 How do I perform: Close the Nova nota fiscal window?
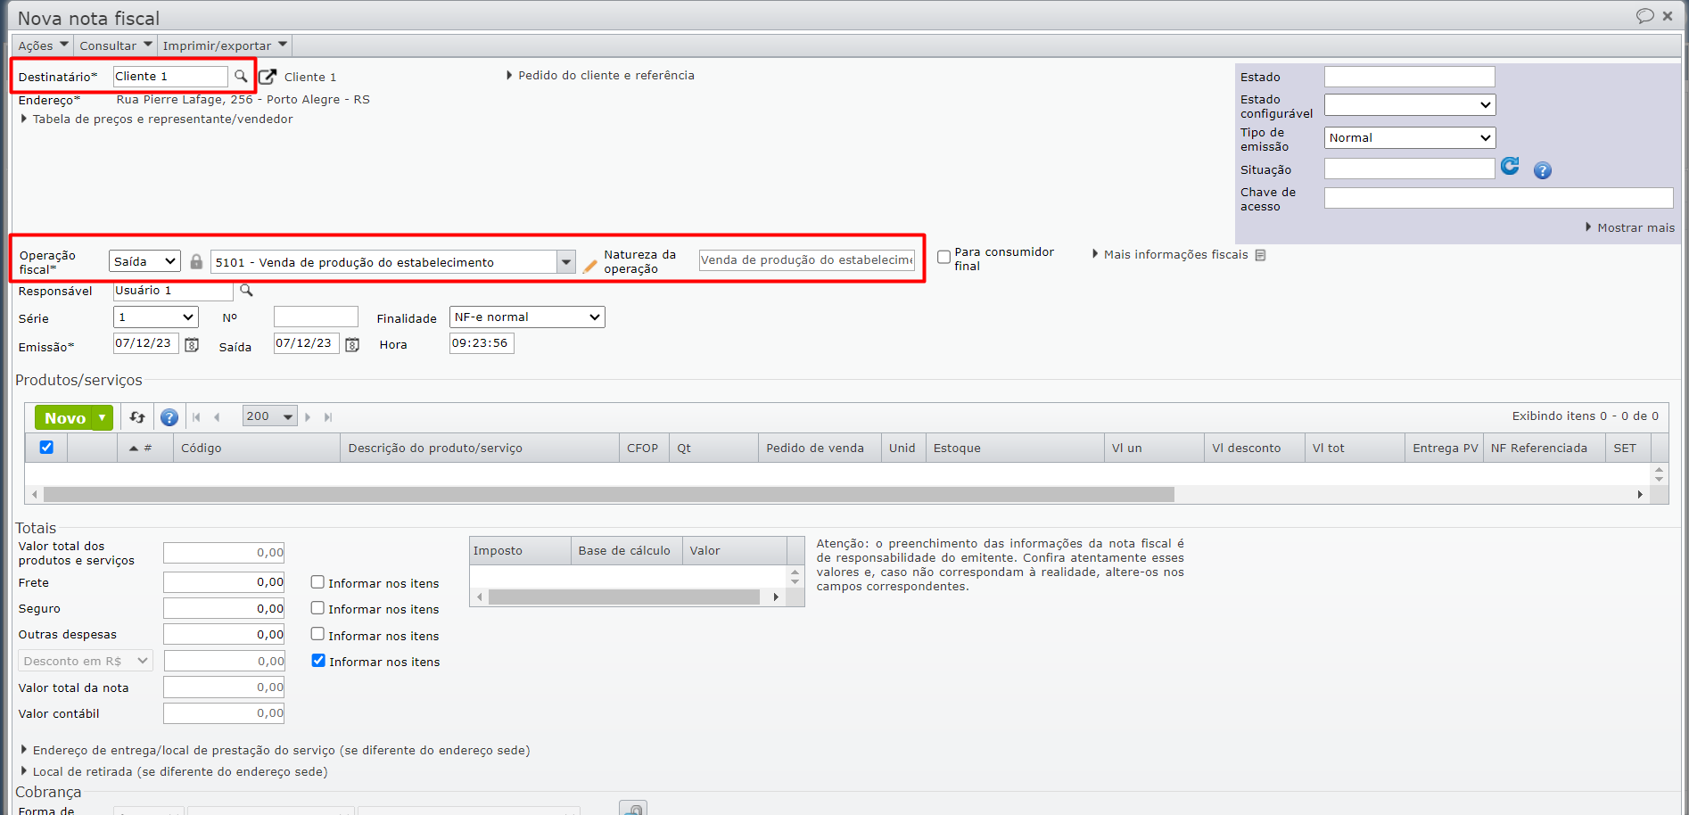pyautogui.click(x=1668, y=16)
